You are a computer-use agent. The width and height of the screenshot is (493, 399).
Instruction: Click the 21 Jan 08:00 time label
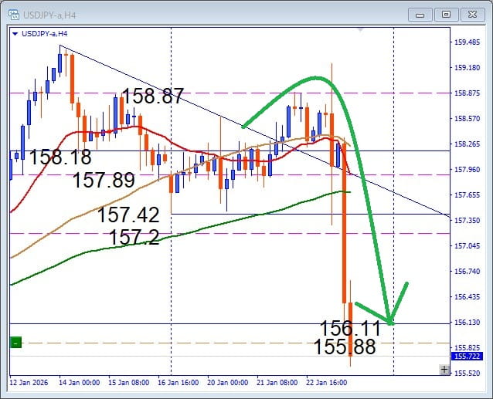(277, 383)
